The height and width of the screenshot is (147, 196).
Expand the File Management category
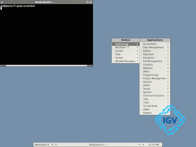(155, 61)
